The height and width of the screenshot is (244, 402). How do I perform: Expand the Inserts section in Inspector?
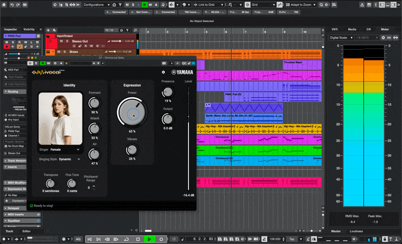coord(13,167)
